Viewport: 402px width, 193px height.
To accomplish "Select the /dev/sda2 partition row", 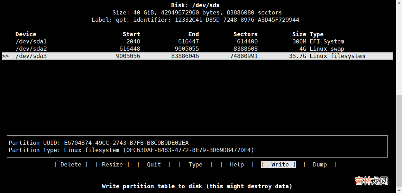I will tap(31, 49).
